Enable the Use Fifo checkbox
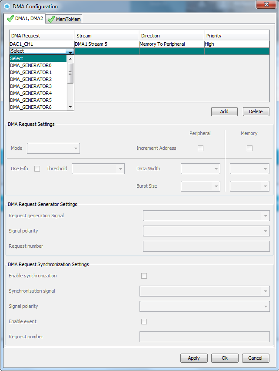Image resolution: width=279 pixels, height=371 pixels. (37, 169)
